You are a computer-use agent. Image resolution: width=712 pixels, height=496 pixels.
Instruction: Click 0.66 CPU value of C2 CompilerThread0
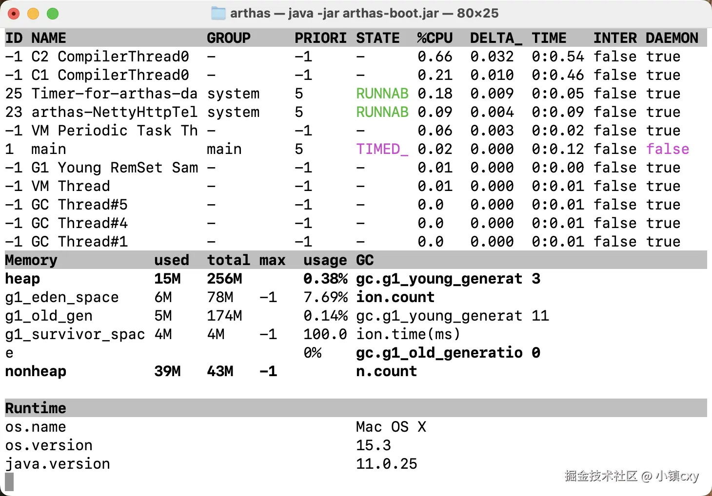click(435, 57)
